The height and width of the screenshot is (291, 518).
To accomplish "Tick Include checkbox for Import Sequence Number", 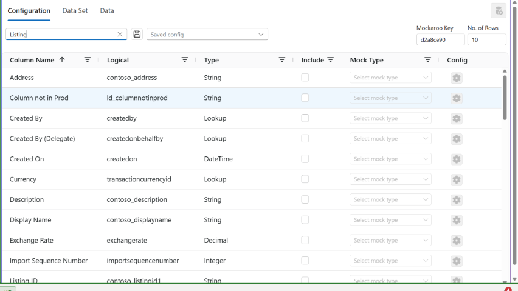I will click(x=305, y=261).
